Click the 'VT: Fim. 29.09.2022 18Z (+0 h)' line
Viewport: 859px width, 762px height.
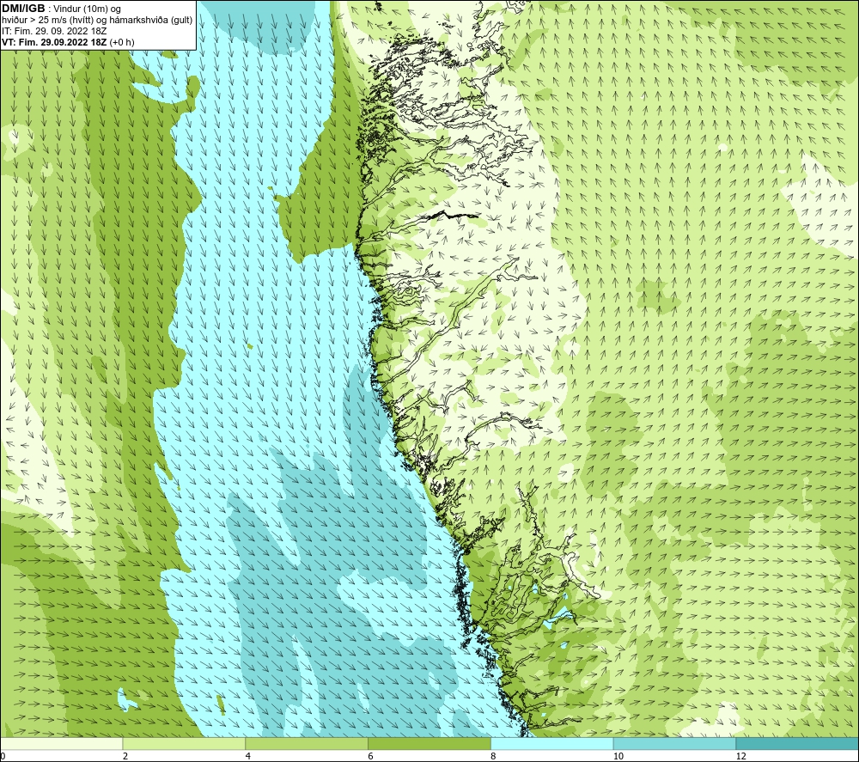coord(68,42)
